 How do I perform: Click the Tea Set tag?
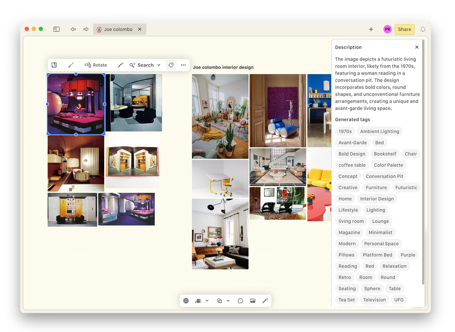coord(346,300)
